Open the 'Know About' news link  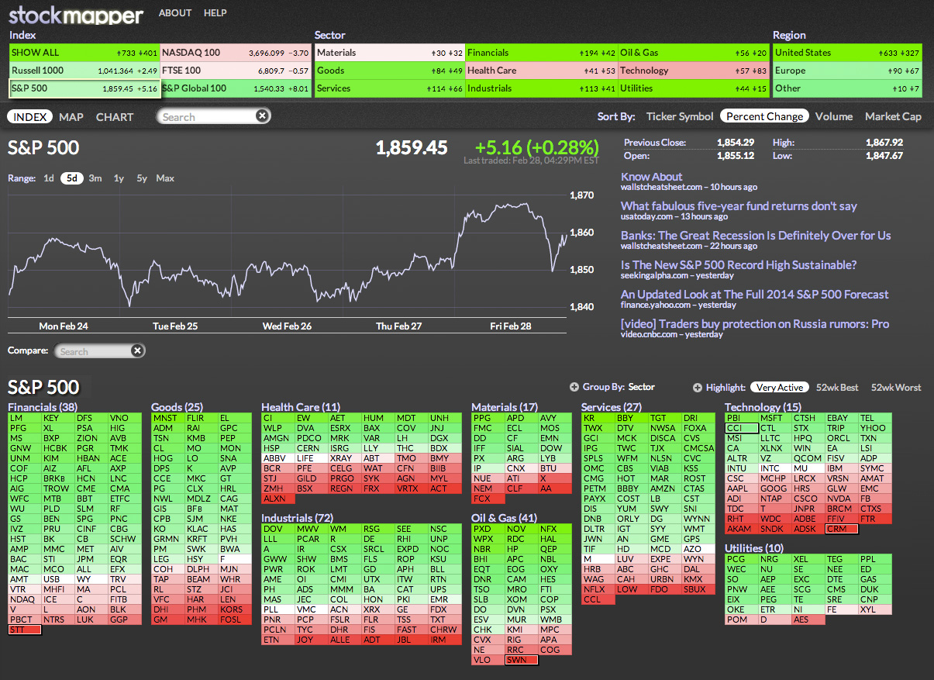click(651, 177)
